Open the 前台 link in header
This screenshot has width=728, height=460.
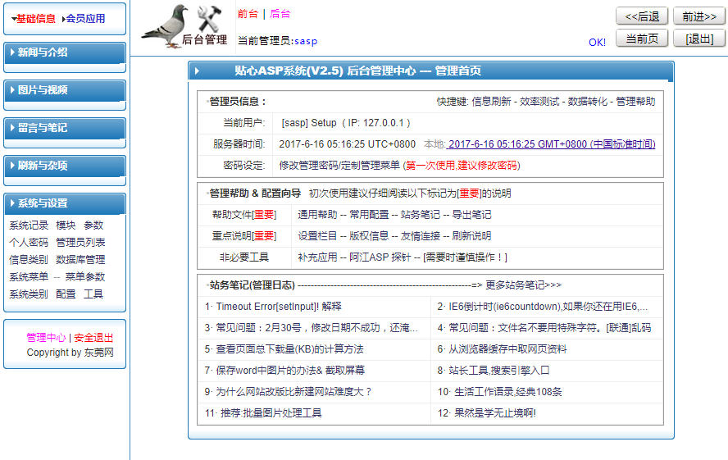[x=248, y=14]
